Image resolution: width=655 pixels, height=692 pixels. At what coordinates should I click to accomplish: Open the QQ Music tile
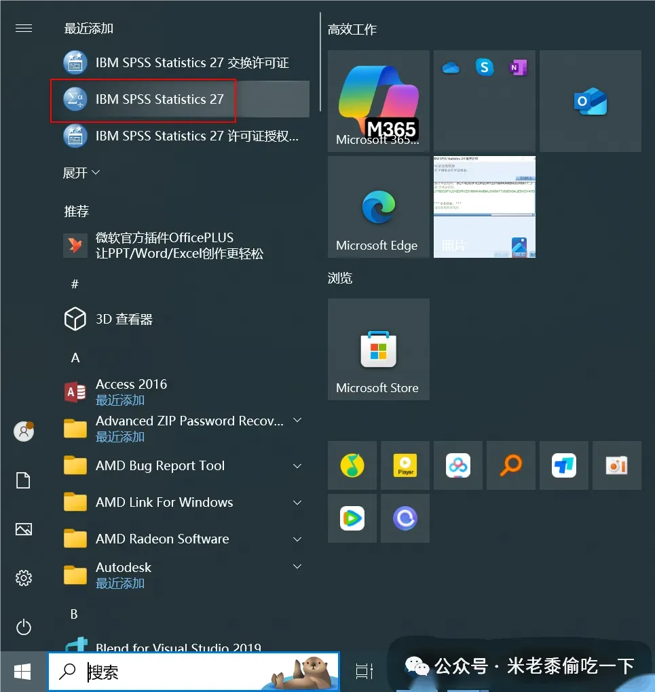[x=352, y=465]
